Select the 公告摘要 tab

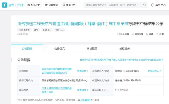(x=27, y=49)
